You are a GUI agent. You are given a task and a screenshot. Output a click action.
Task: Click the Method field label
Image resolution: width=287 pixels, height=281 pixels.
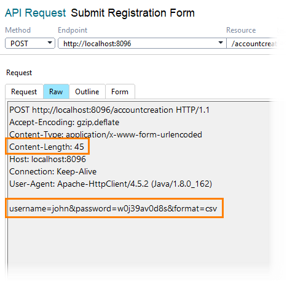tap(18, 30)
